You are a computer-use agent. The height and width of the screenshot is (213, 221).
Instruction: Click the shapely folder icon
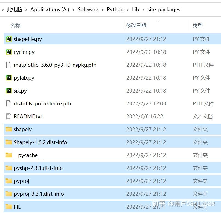tap(8, 129)
